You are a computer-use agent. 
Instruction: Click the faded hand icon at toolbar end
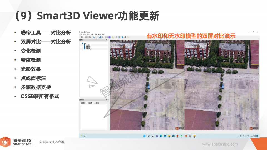[x=128, y=37]
